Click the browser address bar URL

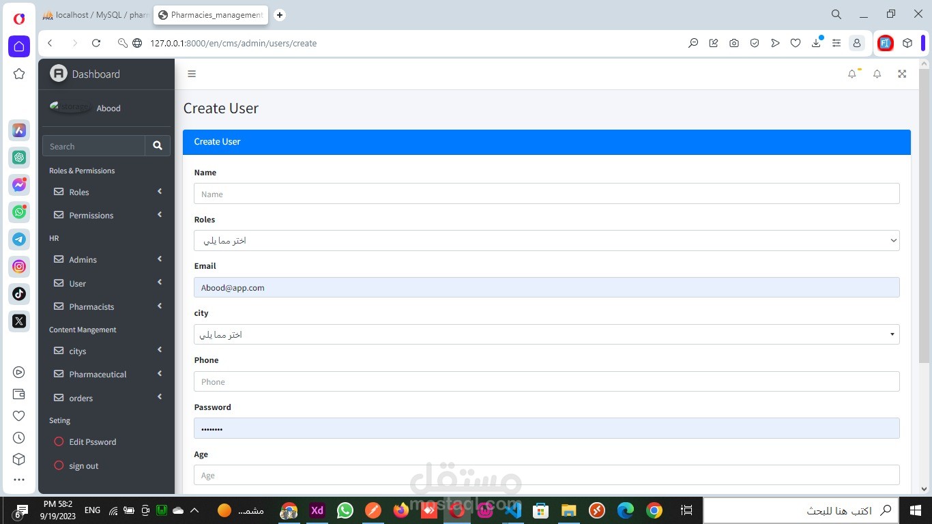pos(233,43)
